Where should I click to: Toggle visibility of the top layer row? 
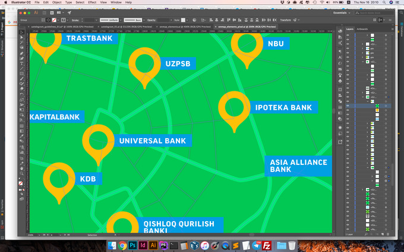[348, 36]
